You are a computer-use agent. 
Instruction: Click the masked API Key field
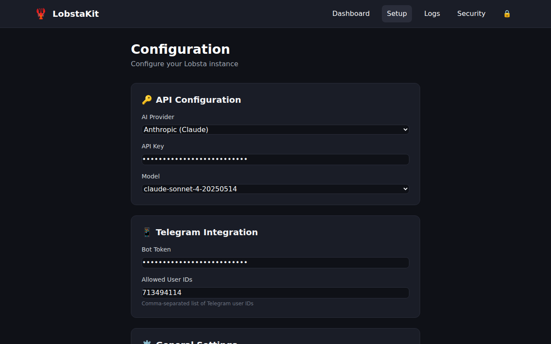click(275, 159)
